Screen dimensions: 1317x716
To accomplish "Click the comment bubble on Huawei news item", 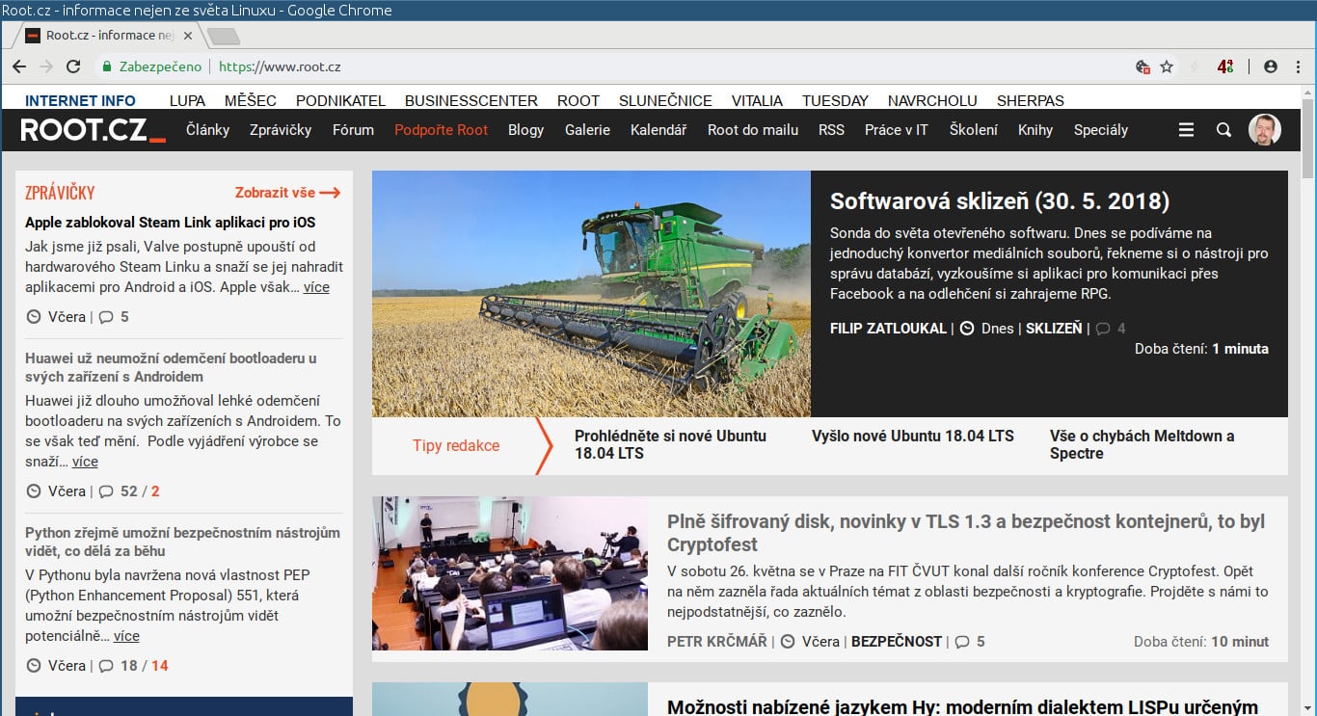I will point(106,491).
